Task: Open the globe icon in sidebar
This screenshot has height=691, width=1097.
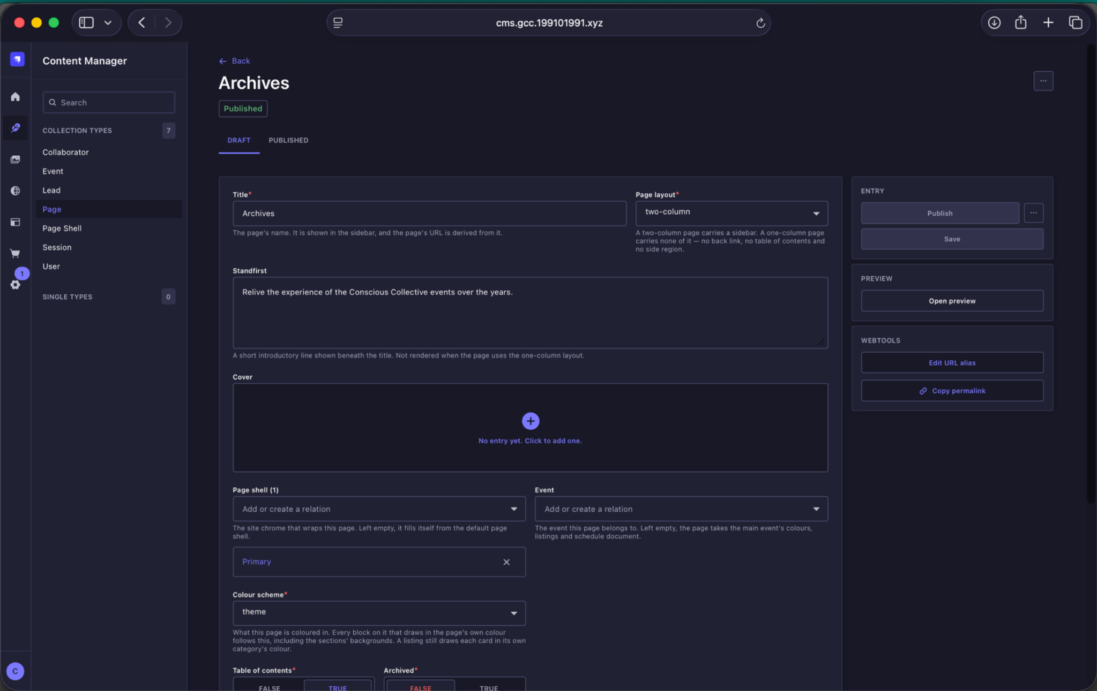Action: point(16,191)
